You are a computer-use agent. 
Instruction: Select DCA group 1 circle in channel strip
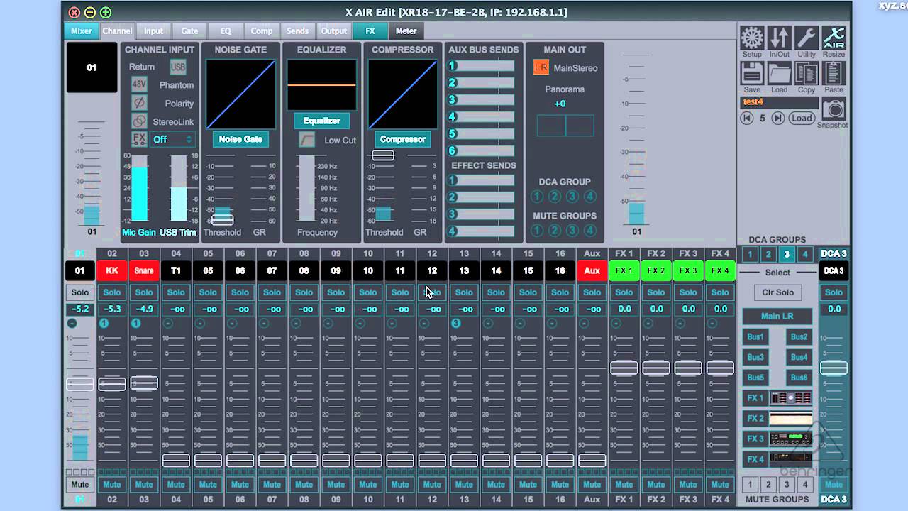(537, 197)
